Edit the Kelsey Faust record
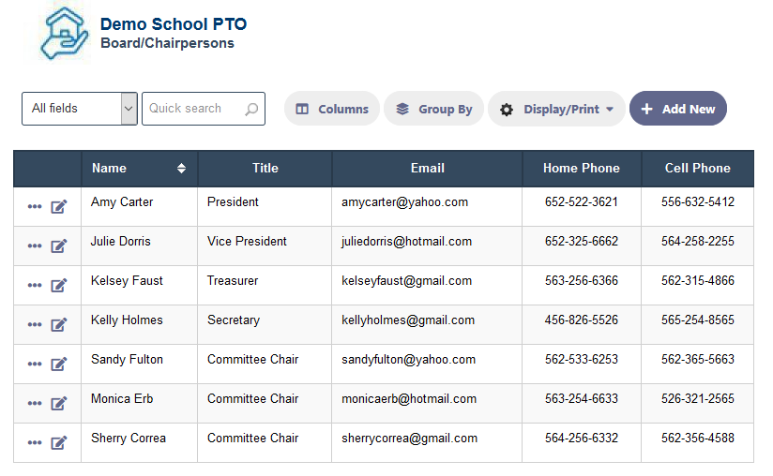Screen dimensions: 773x476 59,286
